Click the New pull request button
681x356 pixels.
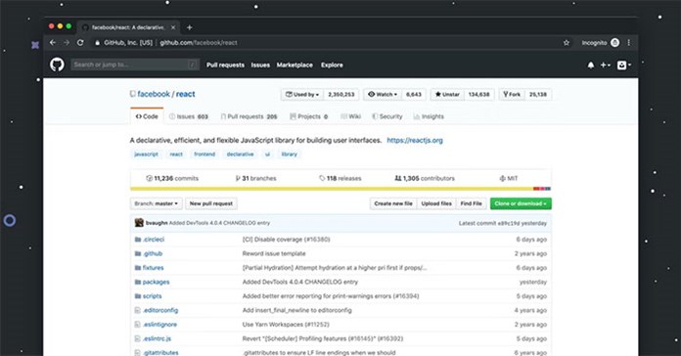point(211,203)
